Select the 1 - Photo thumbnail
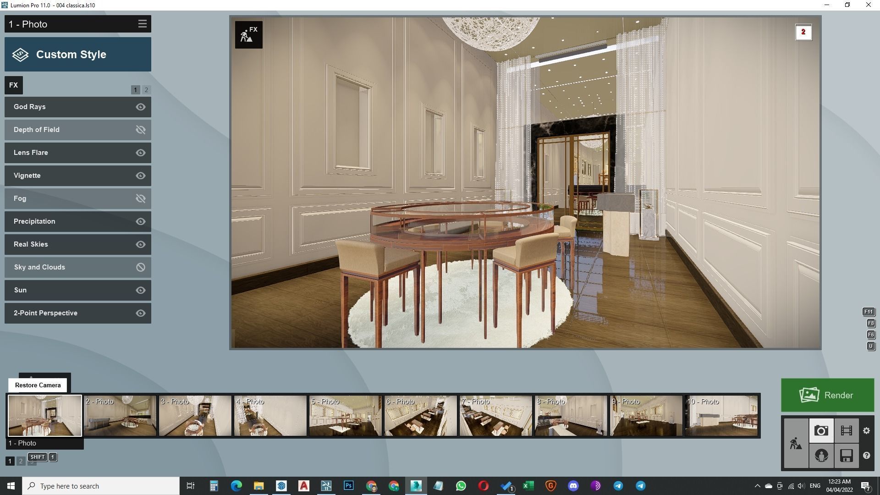This screenshot has height=495, width=880. point(45,416)
